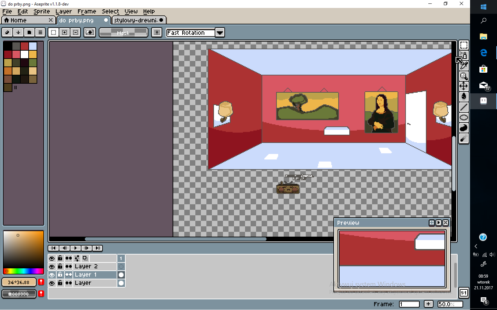Play the animation from timeline controls
This screenshot has height=310, width=497.
point(76,248)
